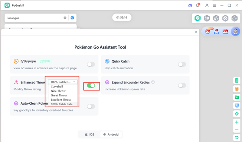This screenshot has width=242, height=142.
Task: Enable the Auto-Clean Pokémon toggle
Action: click(x=91, y=106)
